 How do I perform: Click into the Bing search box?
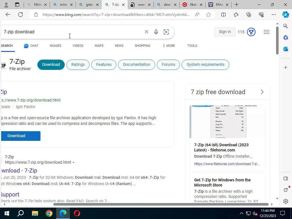click(73, 32)
